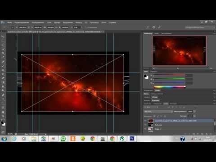Toggle lock position in Layers

pyautogui.click(x=161, y=116)
